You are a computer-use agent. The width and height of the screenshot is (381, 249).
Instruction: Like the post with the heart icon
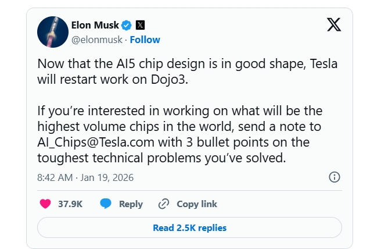coord(45,204)
